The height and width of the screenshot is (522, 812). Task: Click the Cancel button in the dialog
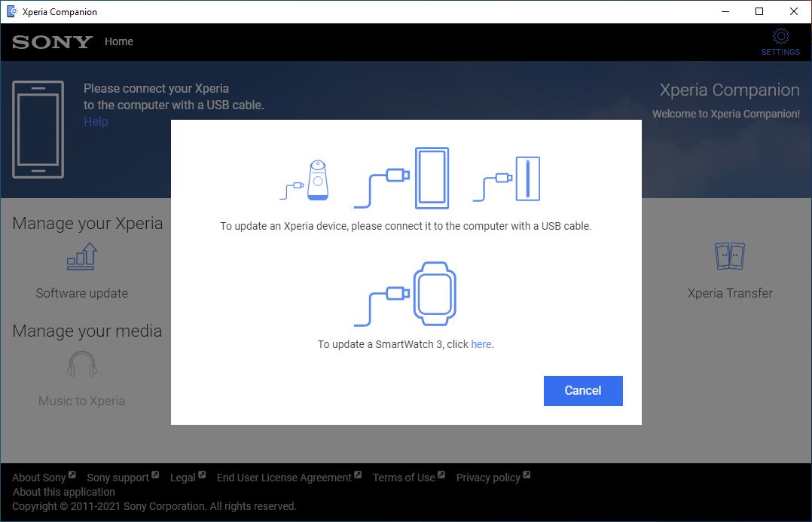click(583, 391)
